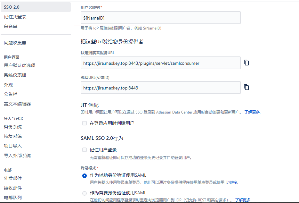The width and height of the screenshot is (299, 203).
Task: Go to 项目导入 page
Action: pos(13,146)
